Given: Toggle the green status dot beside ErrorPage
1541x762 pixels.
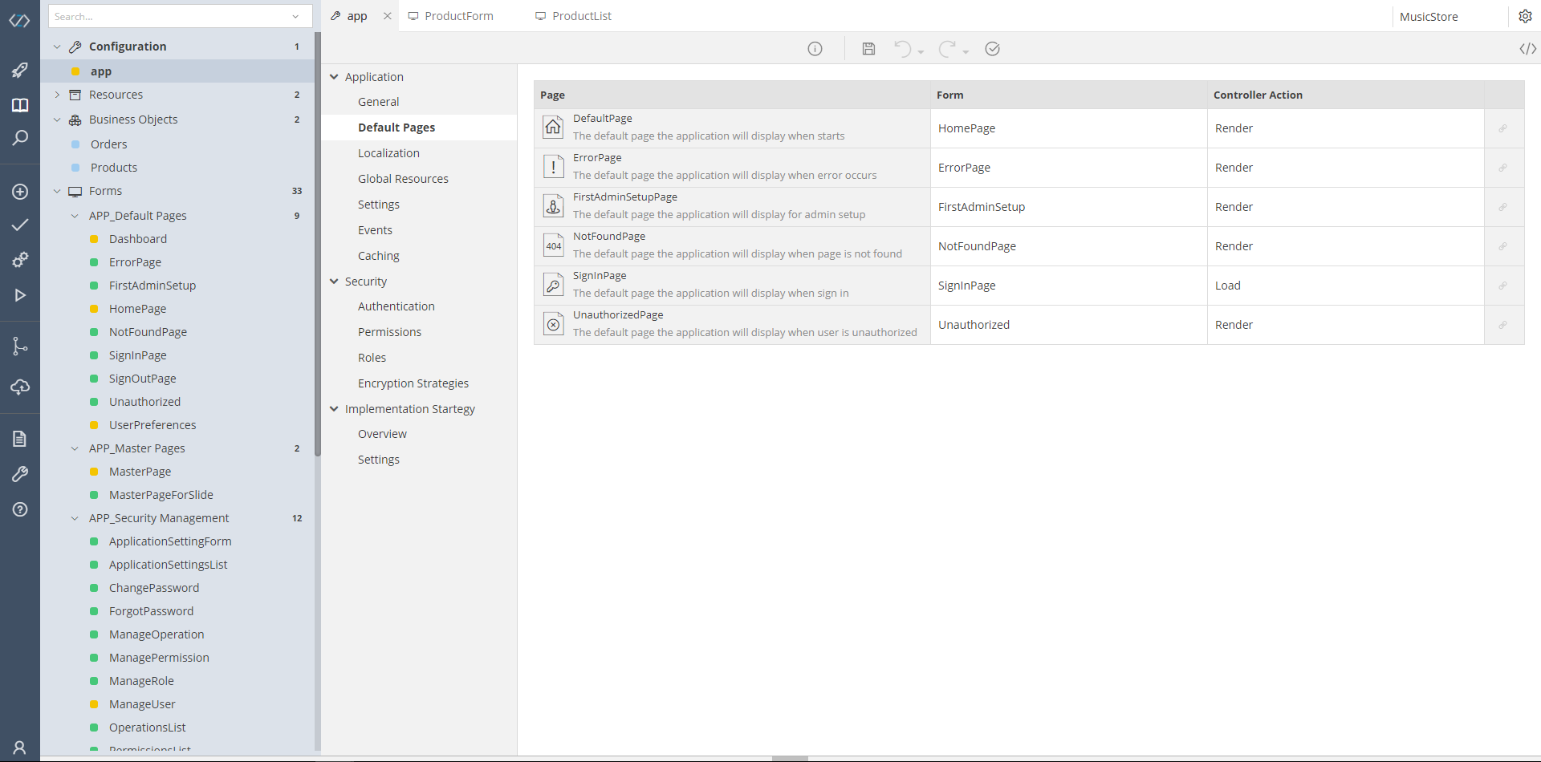Looking at the screenshot, I should [93, 261].
